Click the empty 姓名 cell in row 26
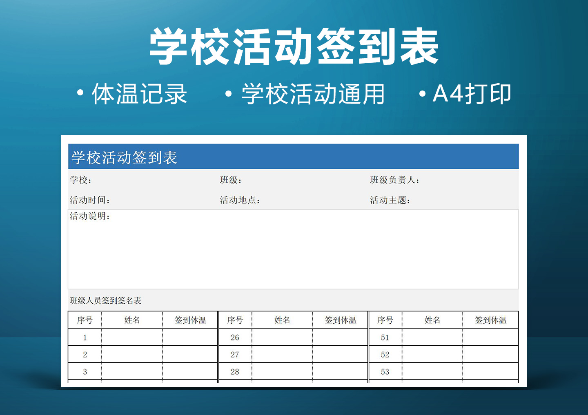This screenshot has width=588, height=415. click(x=282, y=337)
